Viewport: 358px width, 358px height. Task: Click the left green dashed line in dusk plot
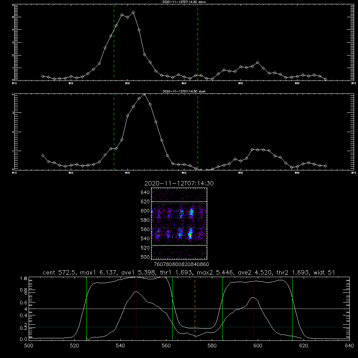[114, 132]
